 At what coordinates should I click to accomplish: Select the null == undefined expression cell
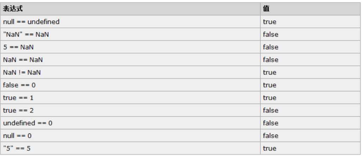pyautogui.click(x=130, y=22)
